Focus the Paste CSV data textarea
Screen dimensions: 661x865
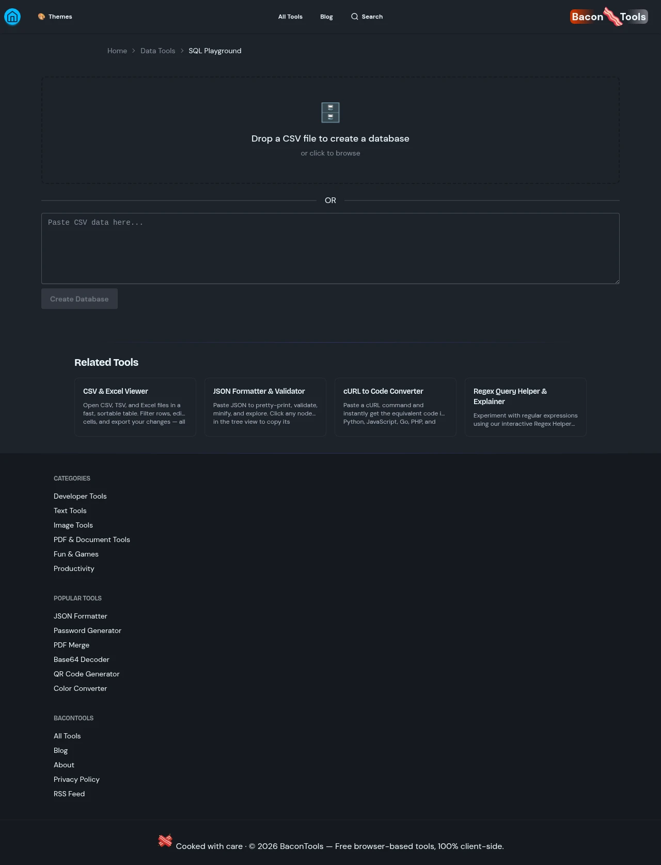330,249
